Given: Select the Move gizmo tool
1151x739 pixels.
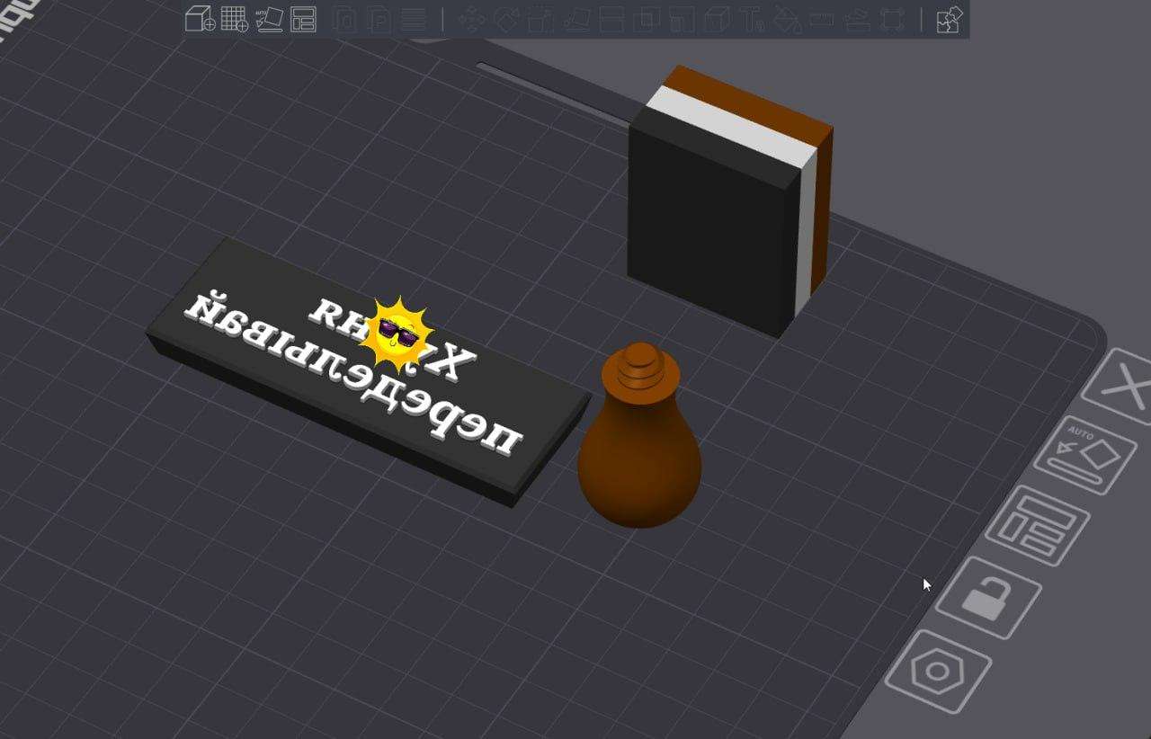Looking at the screenshot, I should [472, 19].
